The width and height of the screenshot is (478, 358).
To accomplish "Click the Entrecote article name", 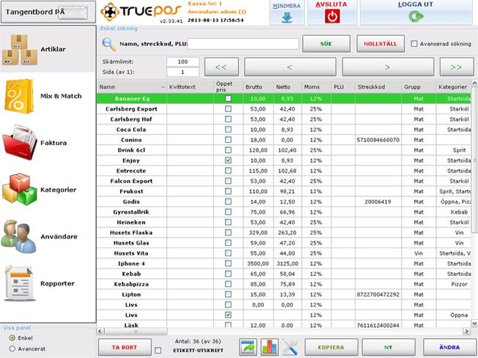I will (131, 171).
